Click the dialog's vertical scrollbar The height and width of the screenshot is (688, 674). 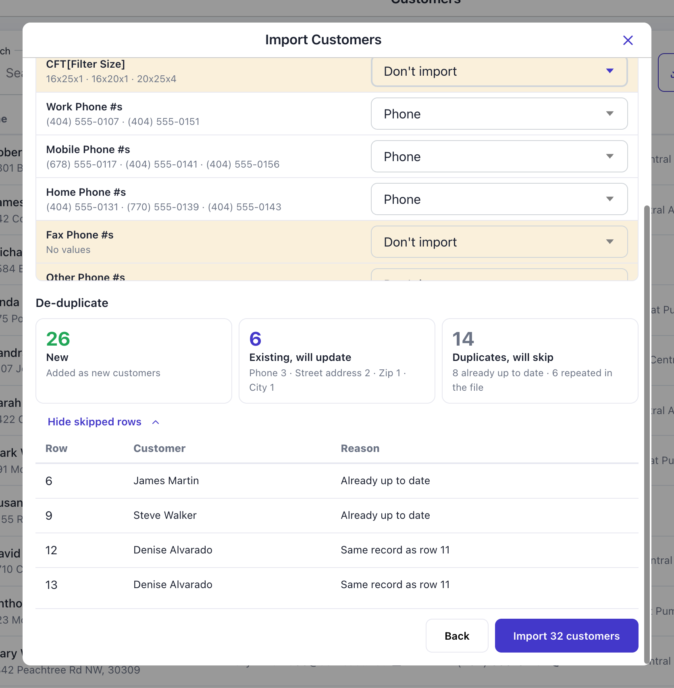coord(647,435)
